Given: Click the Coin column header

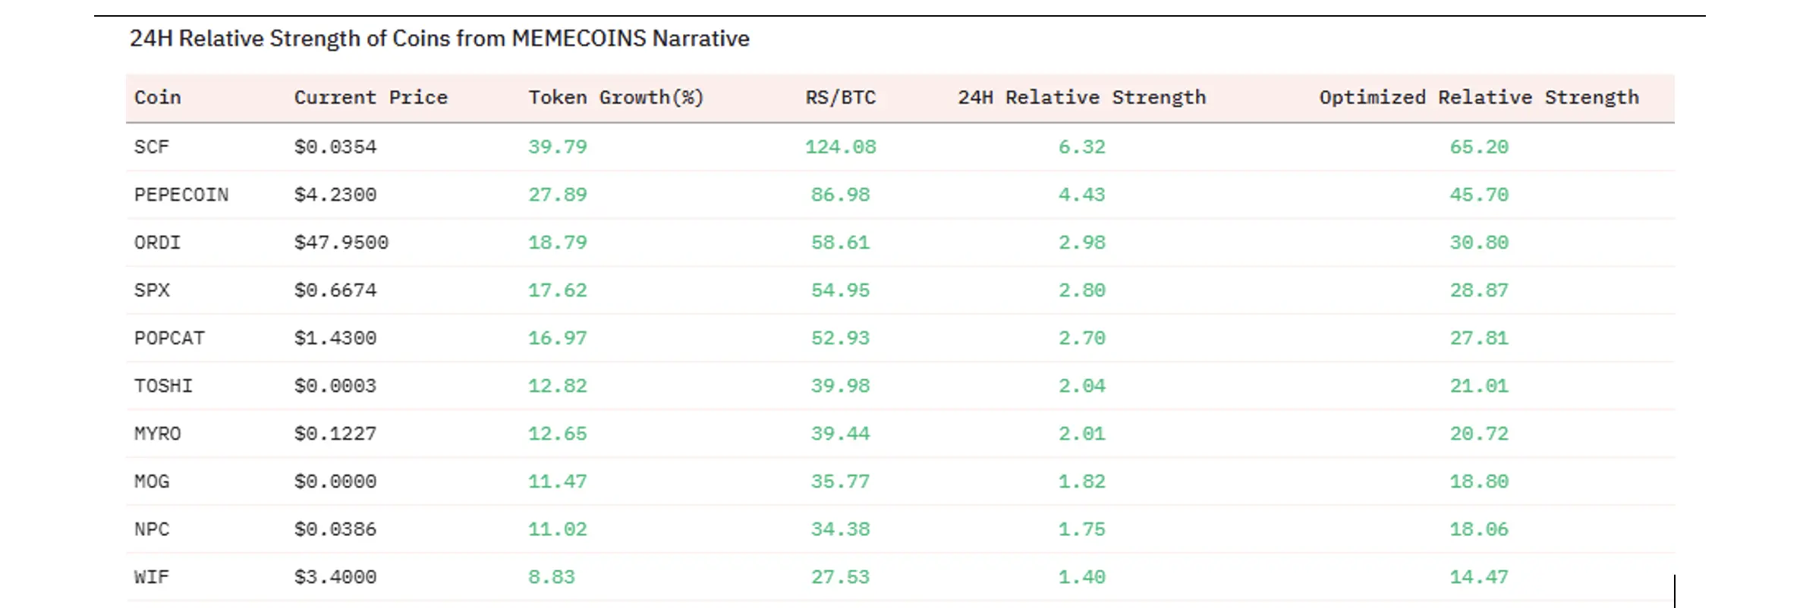Looking at the screenshot, I should 157,98.
